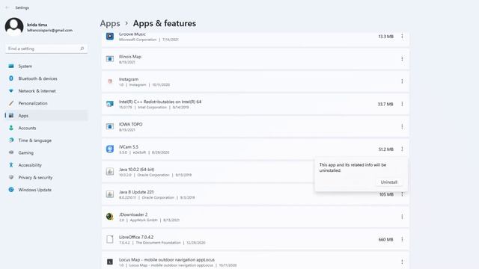Click the user profile avatar
The height and width of the screenshot is (269, 479).
(x=14, y=27)
